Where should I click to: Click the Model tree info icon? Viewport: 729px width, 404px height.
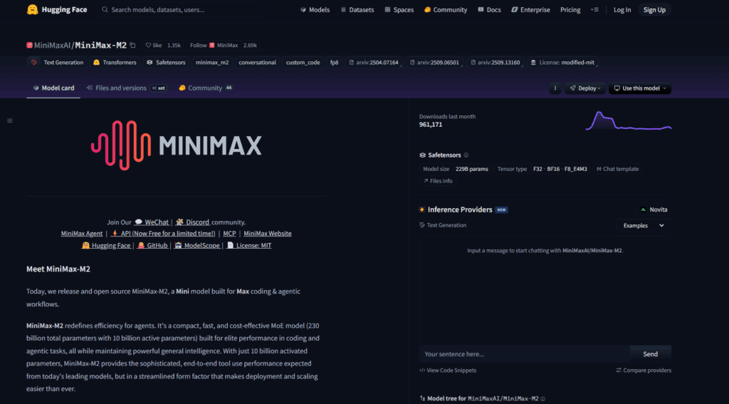pos(542,399)
